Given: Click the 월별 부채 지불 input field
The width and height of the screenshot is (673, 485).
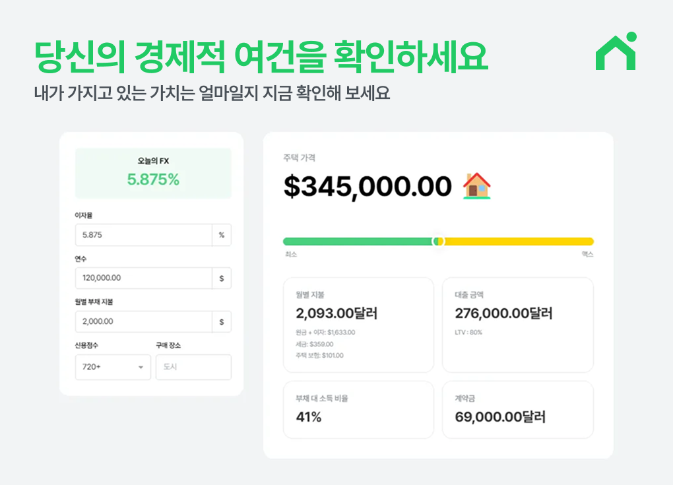Looking at the screenshot, I should click(x=143, y=322).
